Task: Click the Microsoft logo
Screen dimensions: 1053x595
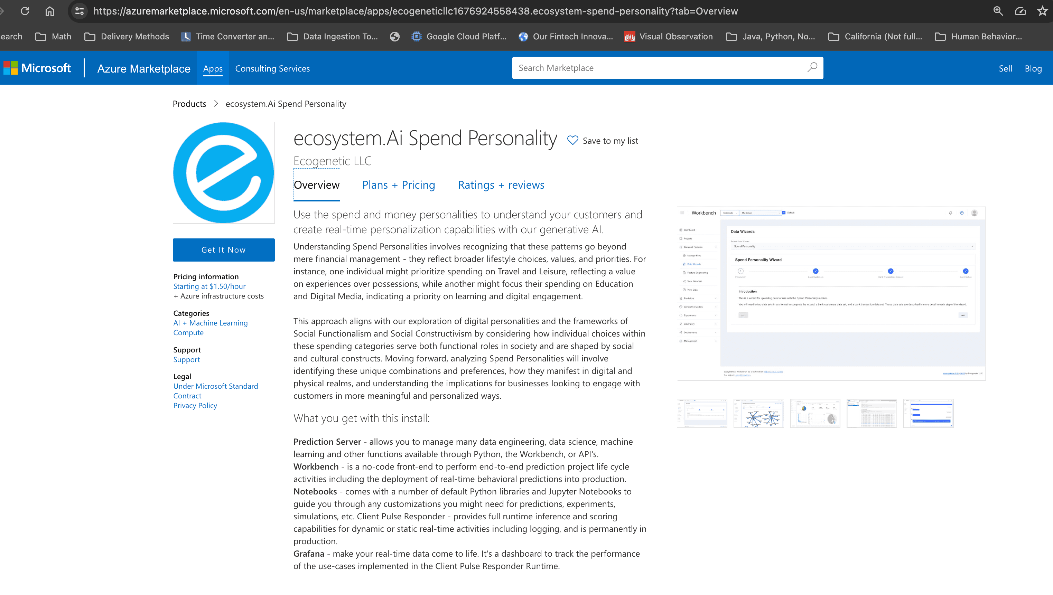Action: coord(37,68)
